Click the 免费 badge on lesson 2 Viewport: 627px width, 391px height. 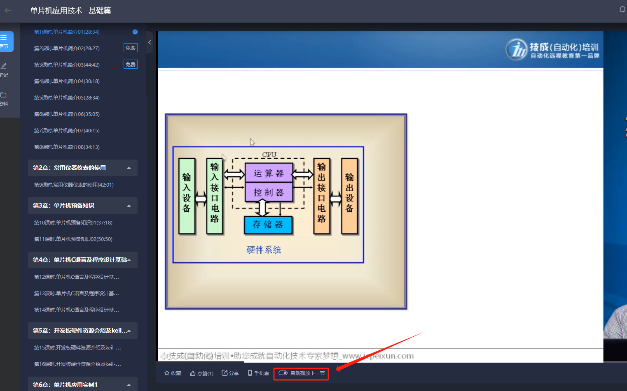click(x=131, y=48)
